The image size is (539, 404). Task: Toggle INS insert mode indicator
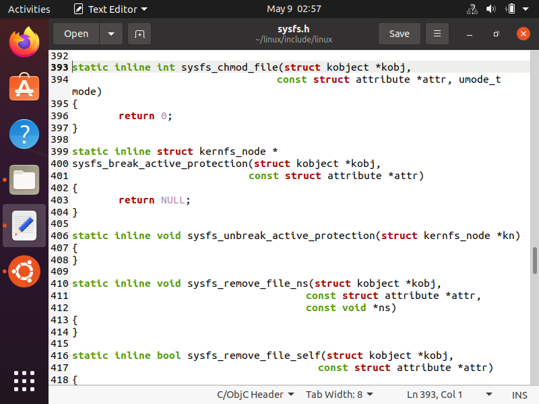pyautogui.click(x=519, y=395)
